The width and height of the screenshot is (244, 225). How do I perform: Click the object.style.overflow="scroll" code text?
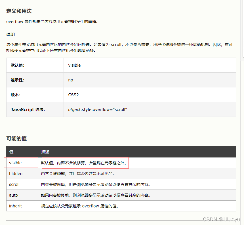tap(97, 110)
